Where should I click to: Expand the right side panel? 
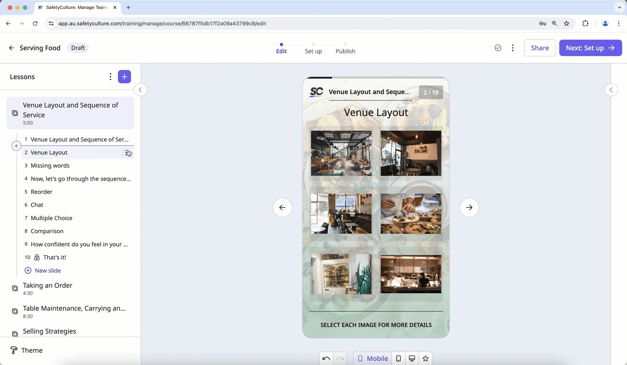pyautogui.click(x=611, y=90)
